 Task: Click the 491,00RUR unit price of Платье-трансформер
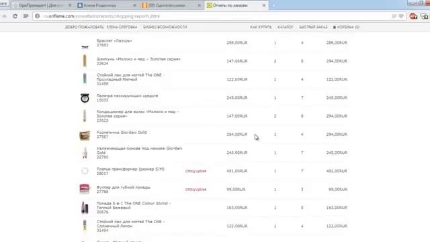[x=237, y=171]
